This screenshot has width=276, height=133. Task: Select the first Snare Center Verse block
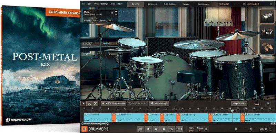(x=98, y=118)
